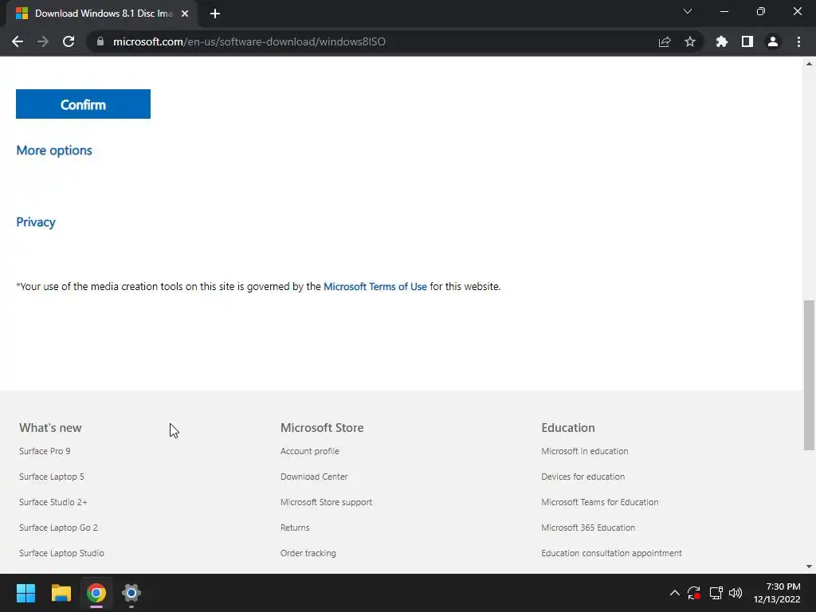Click the blue Confirm button
The height and width of the screenshot is (612, 816).
click(x=83, y=104)
